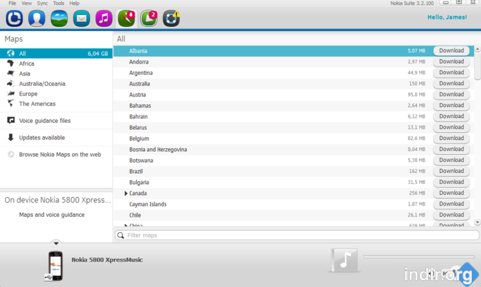Click The Americas continent icon
This screenshot has height=287, width=481.
click(11, 104)
